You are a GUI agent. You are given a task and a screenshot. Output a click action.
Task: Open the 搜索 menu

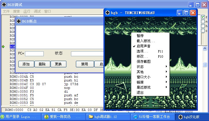[16, 11]
